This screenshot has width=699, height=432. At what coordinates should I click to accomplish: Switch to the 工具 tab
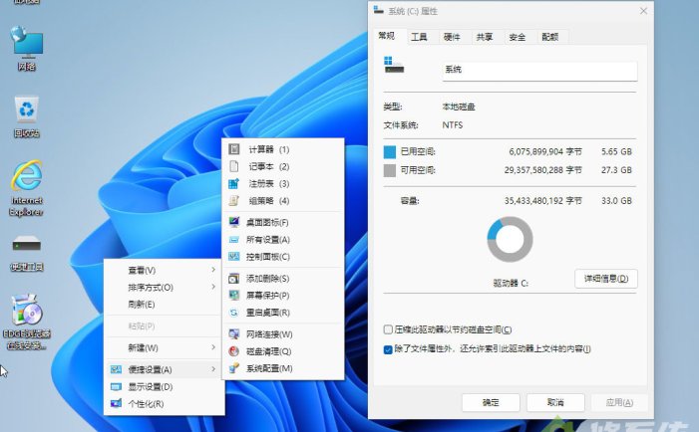tap(419, 37)
